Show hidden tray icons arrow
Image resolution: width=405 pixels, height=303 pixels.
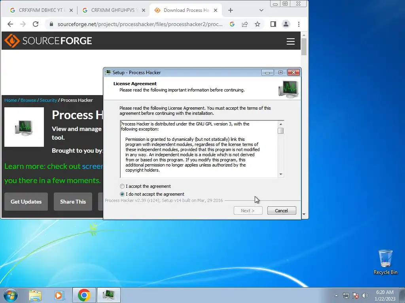[336, 296]
